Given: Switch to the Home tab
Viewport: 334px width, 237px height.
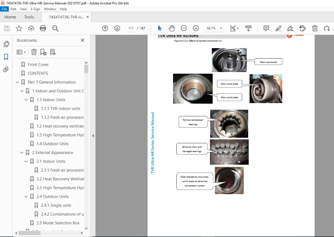Looking at the screenshot, I should [10, 17].
